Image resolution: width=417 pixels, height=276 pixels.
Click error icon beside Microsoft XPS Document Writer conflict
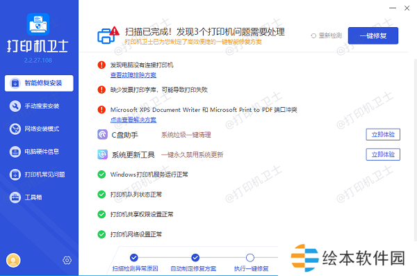coord(101,110)
